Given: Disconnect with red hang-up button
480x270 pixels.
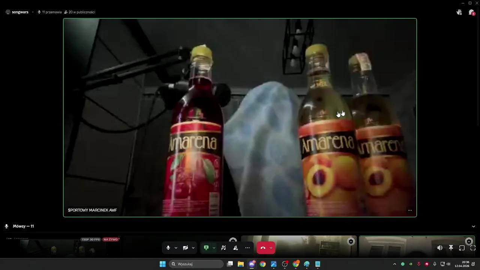Looking at the screenshot, I should pyautogui.click(x=263, y=248).
